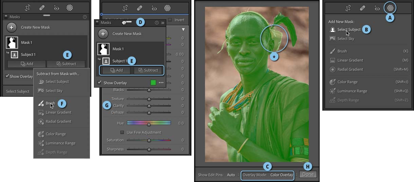Viewport: 414px width, 182px height.
Task: Open green overlay color swatch
Action: pos(153,83)
